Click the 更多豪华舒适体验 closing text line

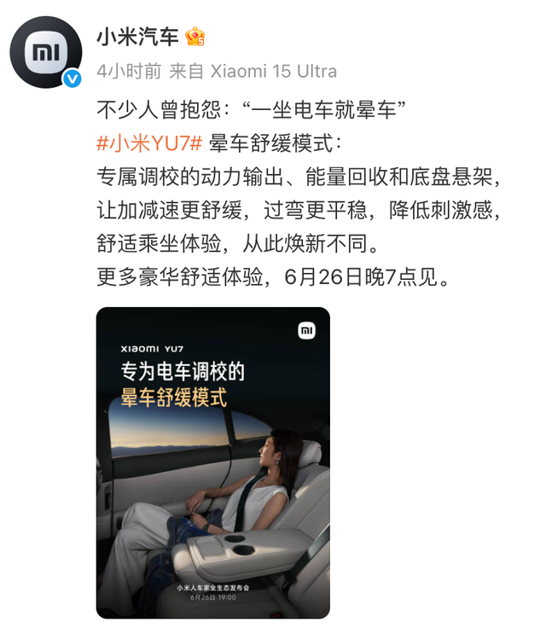[x=274, y=276]
